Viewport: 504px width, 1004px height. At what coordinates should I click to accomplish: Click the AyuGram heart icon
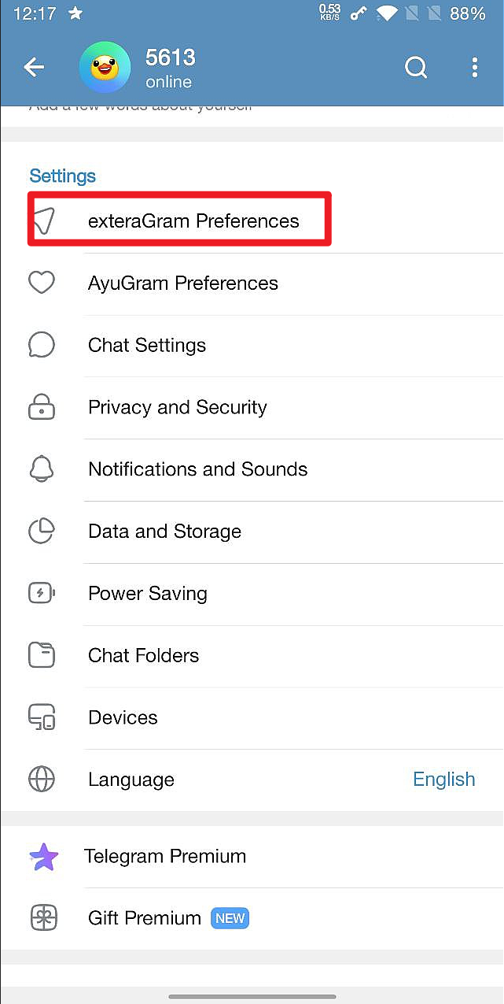(x=42, y=283)
